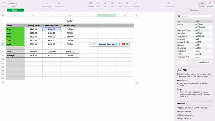Screen dimensions: 215x121
Task: Select the ADDRESS function
Action: 204,36
